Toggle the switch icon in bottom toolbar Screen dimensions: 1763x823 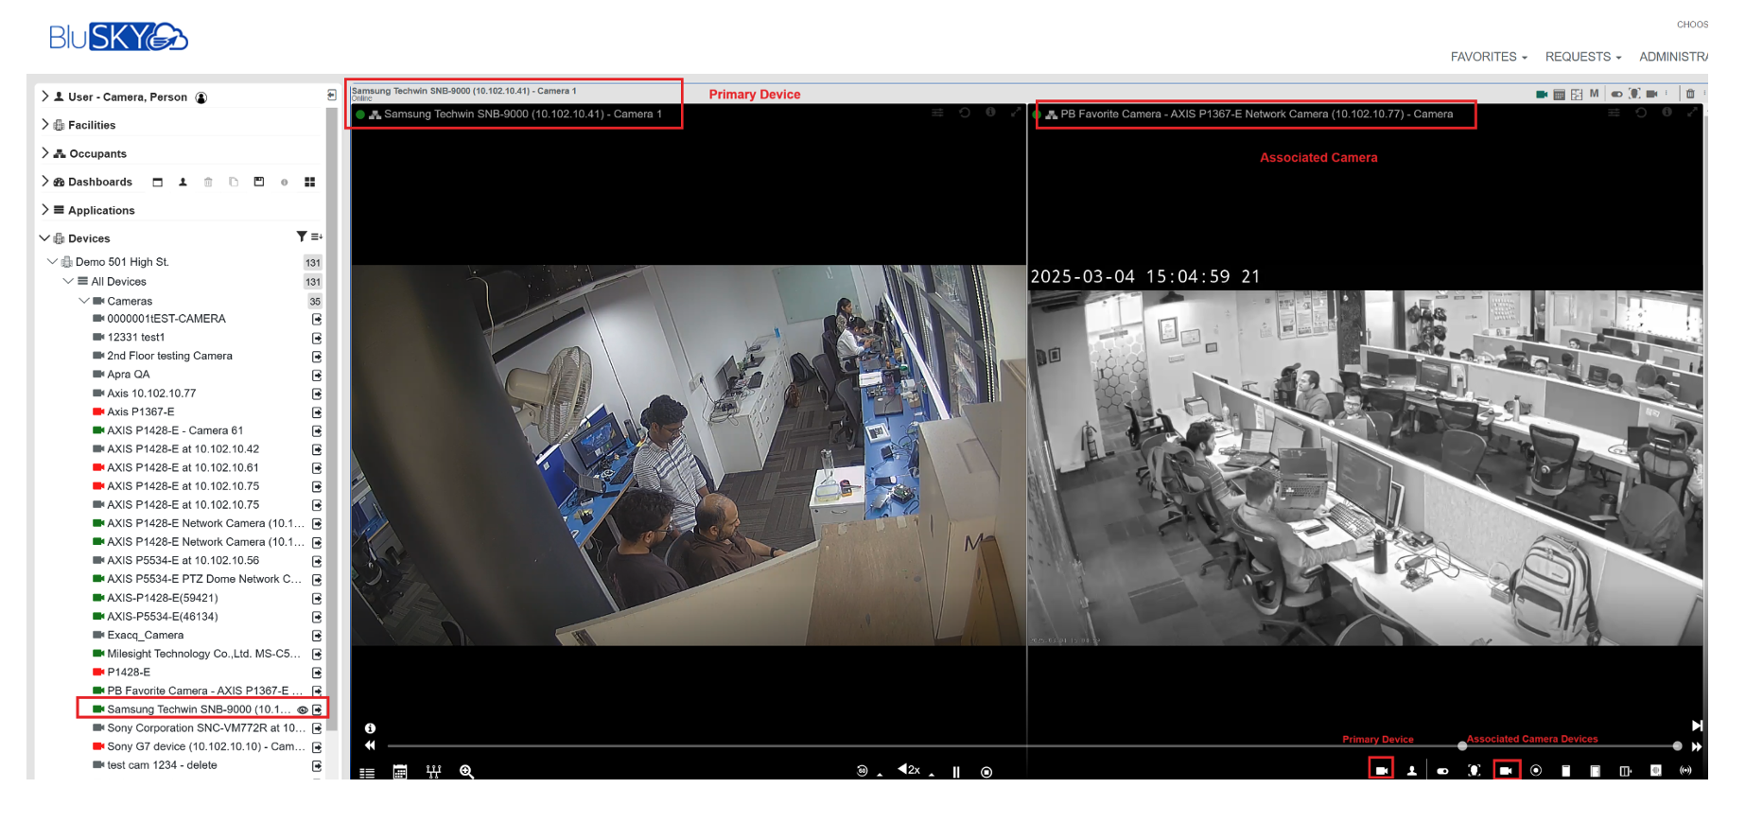(x=1442, y=771)
